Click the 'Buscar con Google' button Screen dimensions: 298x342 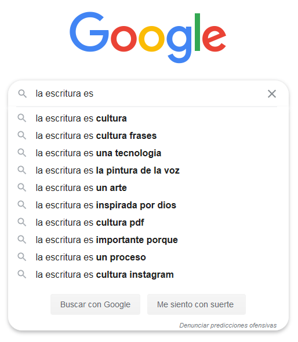95,304
